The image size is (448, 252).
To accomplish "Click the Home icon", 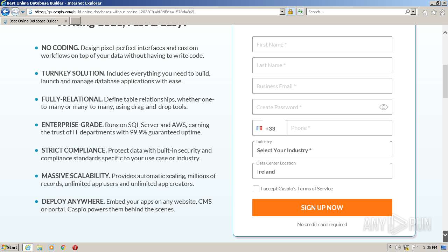I will coord(425,12).
